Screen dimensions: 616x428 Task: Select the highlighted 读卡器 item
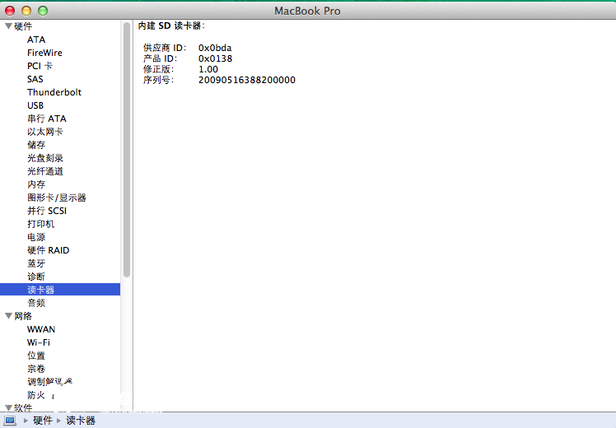[x=41, y=290]
